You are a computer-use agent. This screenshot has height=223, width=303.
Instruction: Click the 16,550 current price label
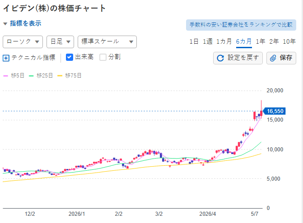click(275, 111)
